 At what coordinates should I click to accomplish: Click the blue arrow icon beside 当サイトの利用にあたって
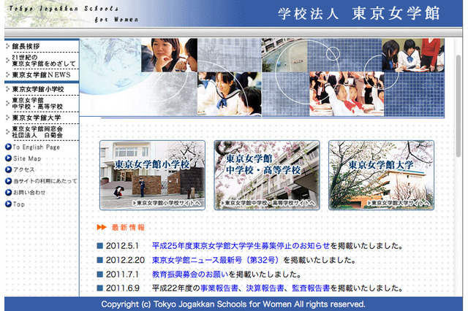pyautogui.click(x=8, y=181)
